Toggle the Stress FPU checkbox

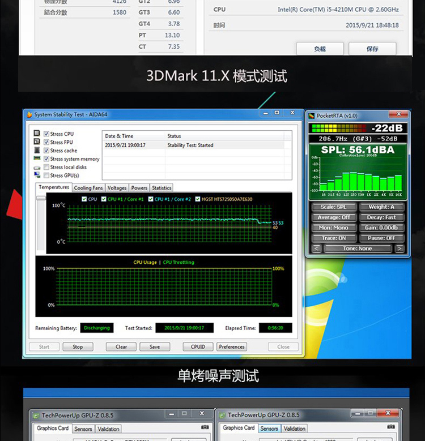pos(46,142)
